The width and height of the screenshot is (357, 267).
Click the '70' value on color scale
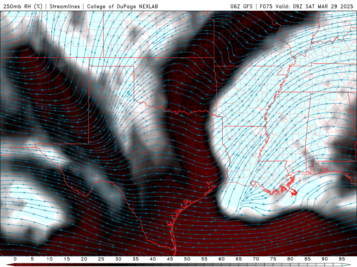click(256, 259)
